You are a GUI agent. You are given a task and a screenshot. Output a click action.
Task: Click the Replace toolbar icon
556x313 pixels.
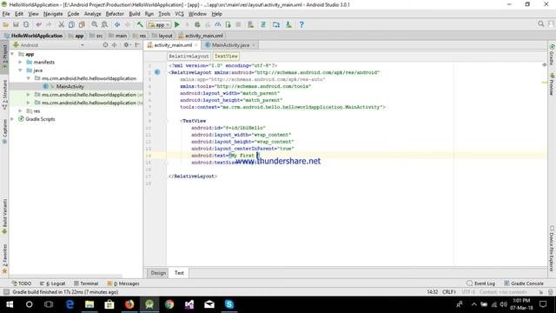(x=104, y=24)
